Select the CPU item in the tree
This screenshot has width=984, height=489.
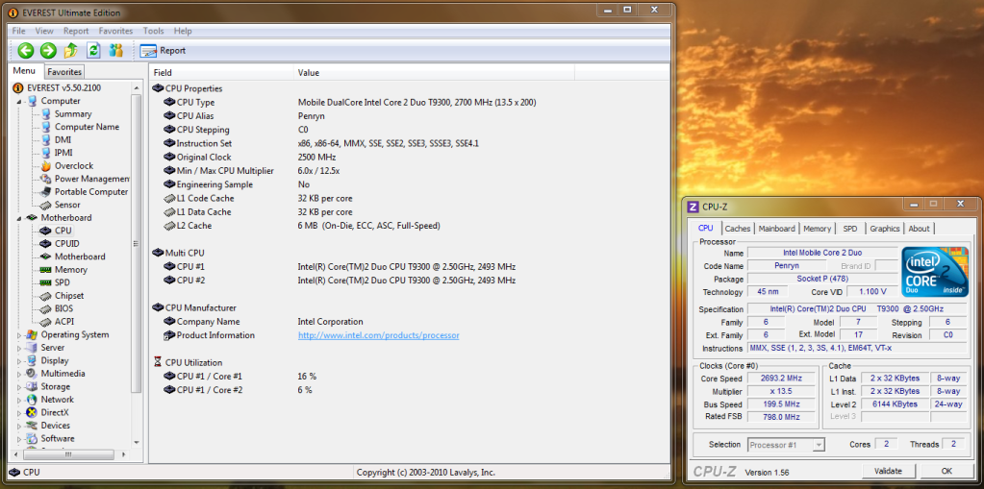coord(63,231)
